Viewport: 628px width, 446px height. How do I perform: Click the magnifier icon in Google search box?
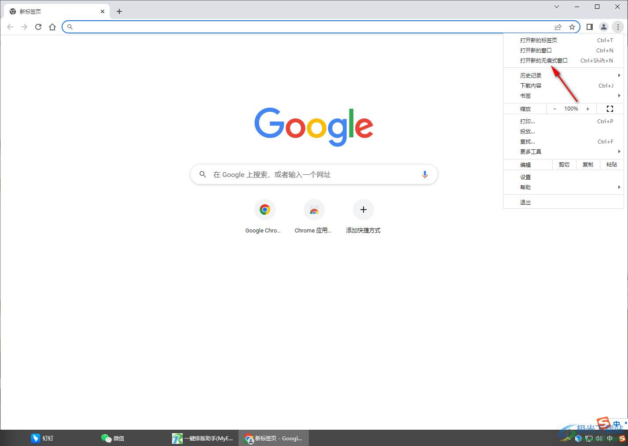click(203, 174)
